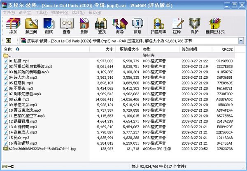Click the audio icon of 08 花束.mp3

point(6,99)
